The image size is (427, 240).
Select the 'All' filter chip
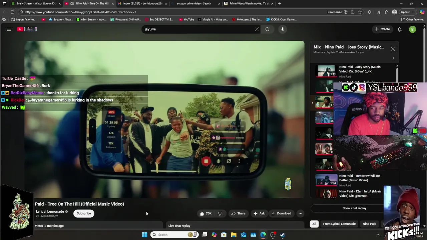314,224
